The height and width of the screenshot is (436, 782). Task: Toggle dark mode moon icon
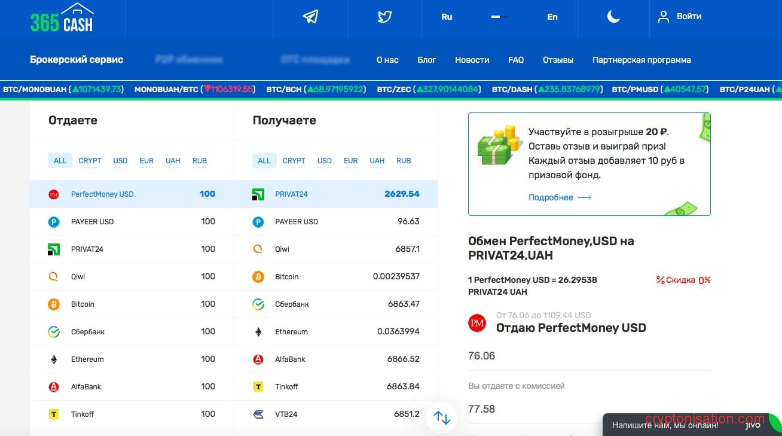613,17
